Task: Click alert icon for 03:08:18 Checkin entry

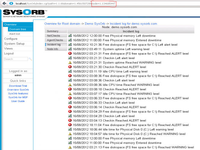Action: click(x=70, y=89)
